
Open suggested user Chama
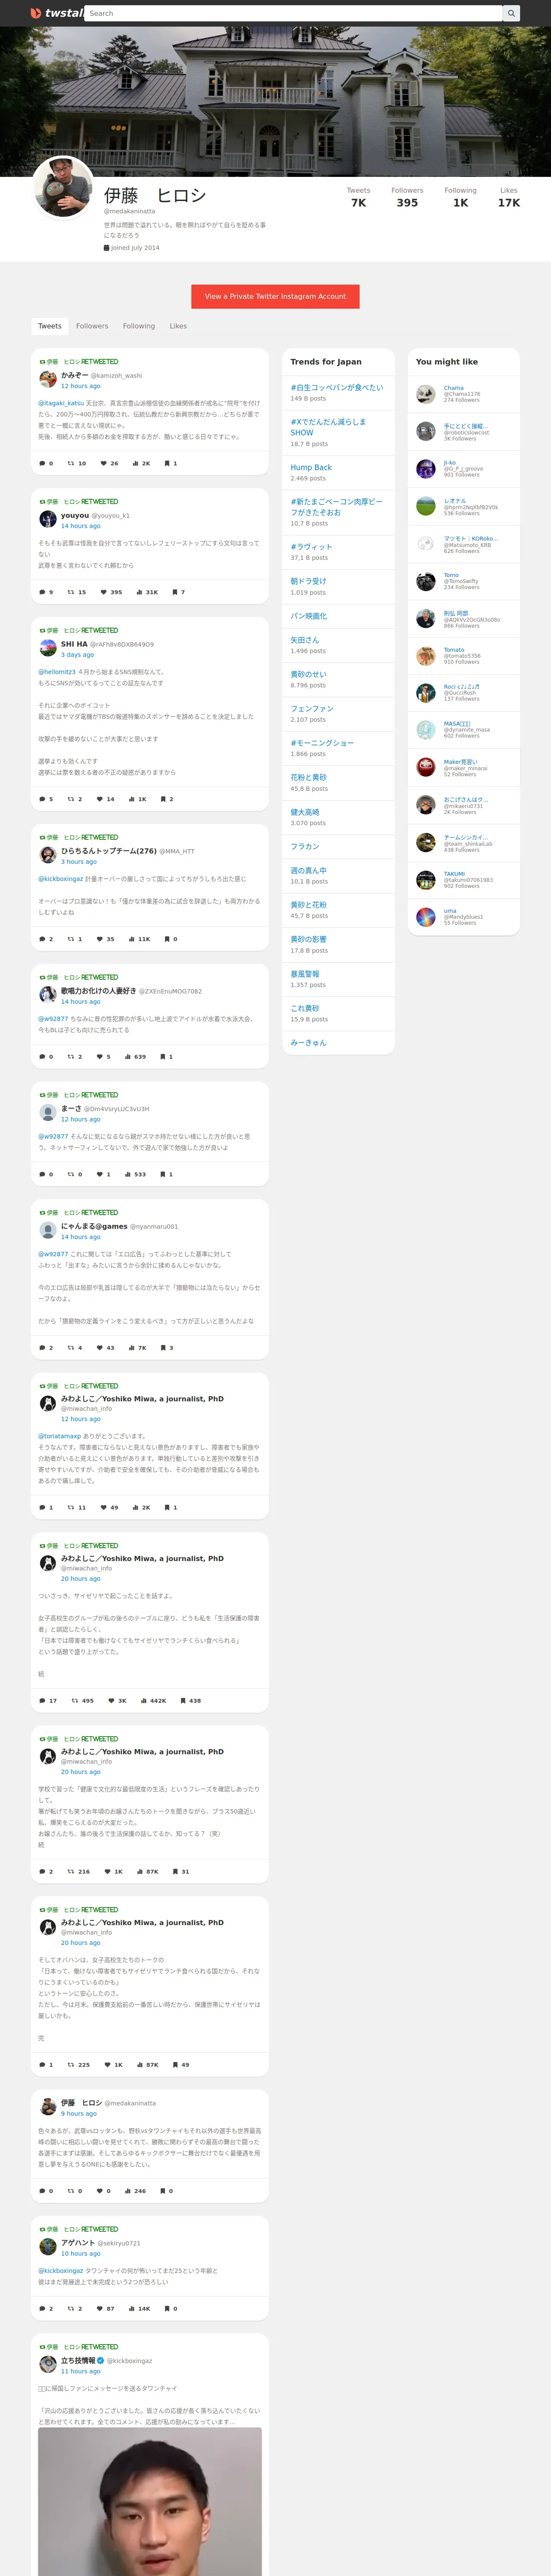454,388
